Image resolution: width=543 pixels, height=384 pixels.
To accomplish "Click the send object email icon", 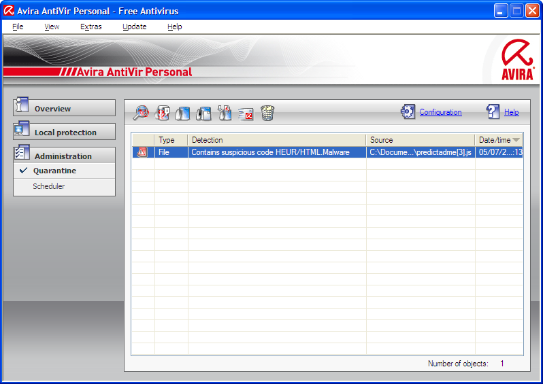I will pos(246,114).
